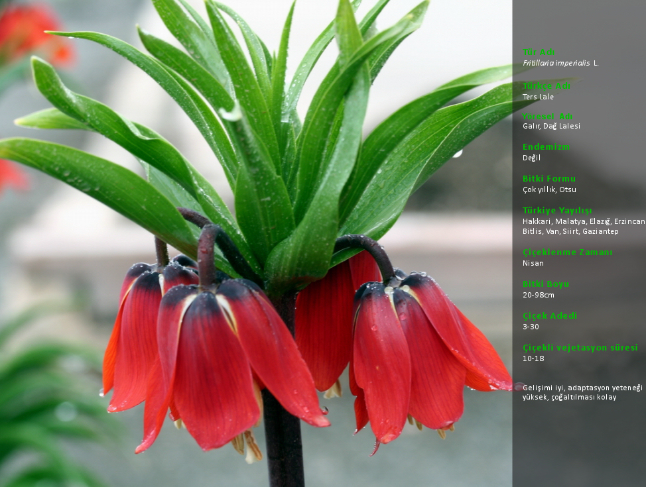Screen dimensions: 646x487
Task: Click the 'Çiçekli vejetasyon süresi' heading
Action: tap(580, 348)
